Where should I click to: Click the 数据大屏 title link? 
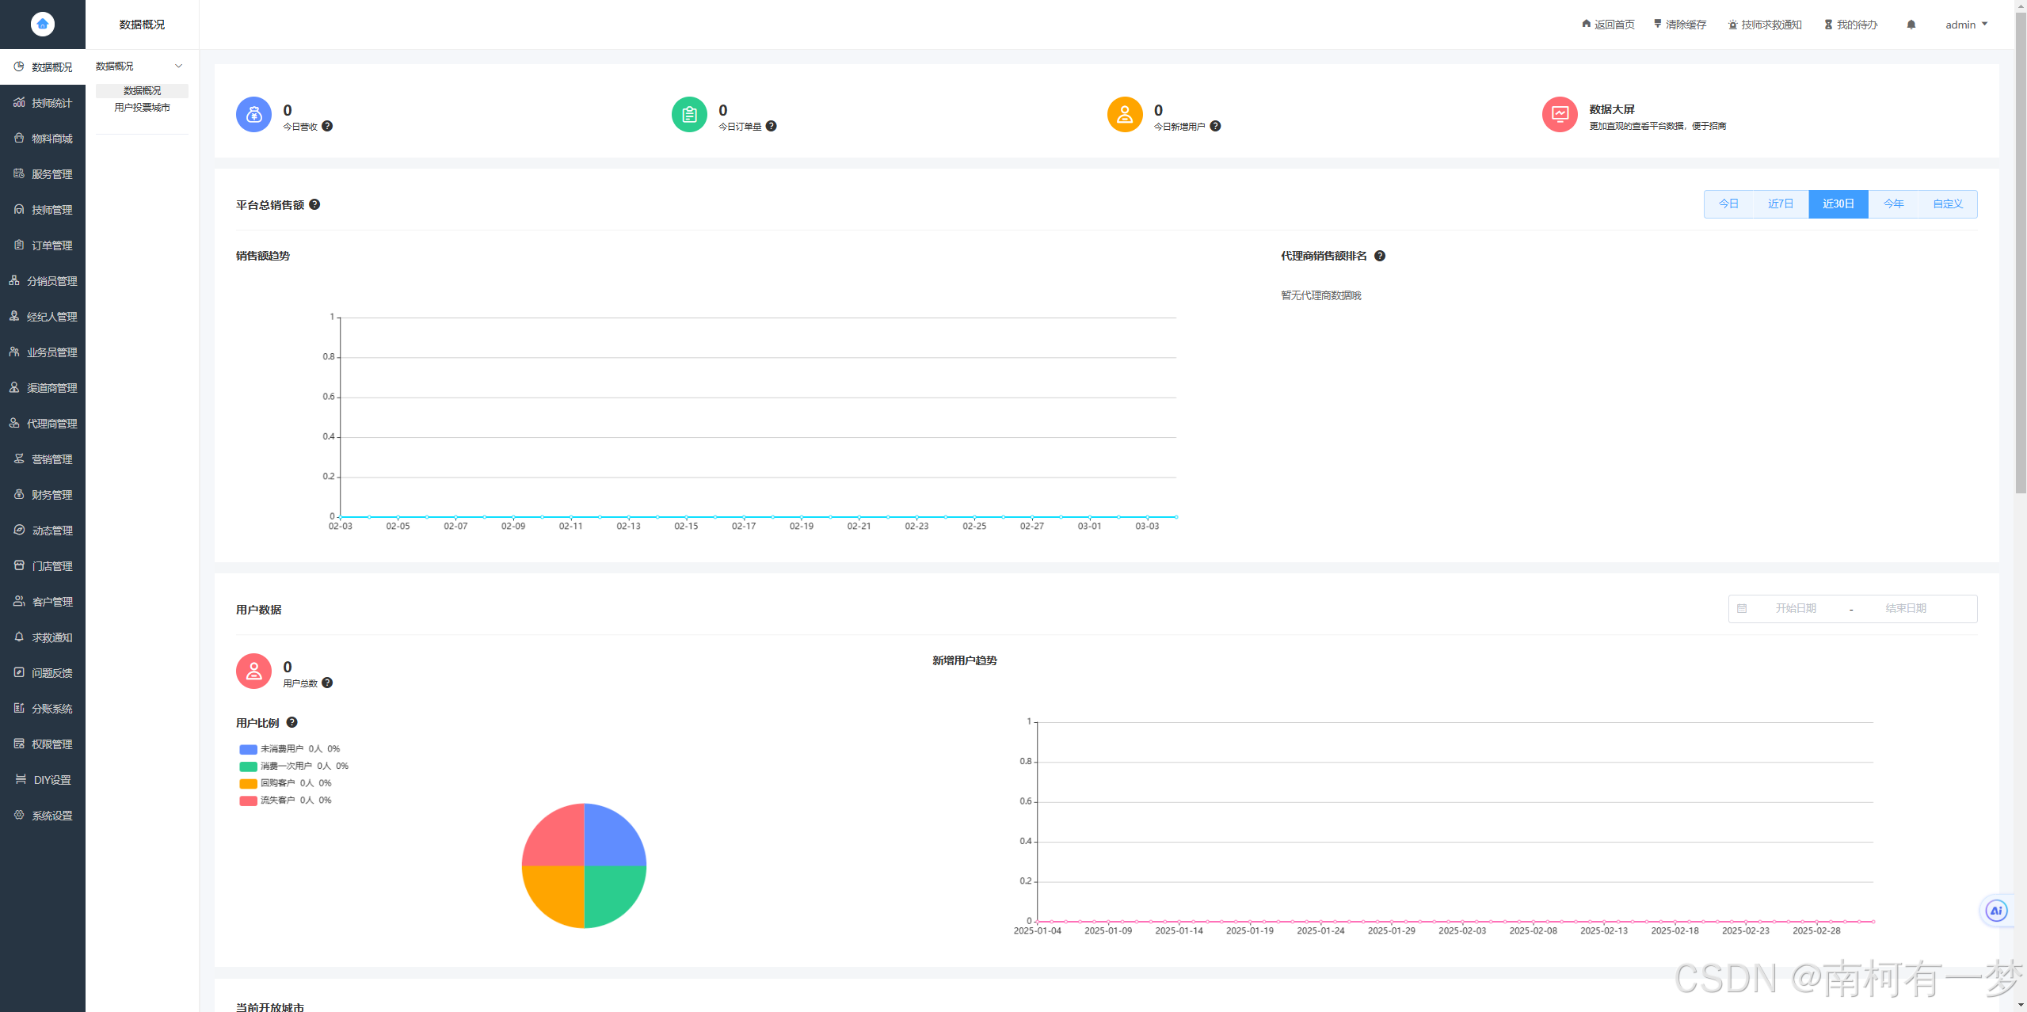1612,109
